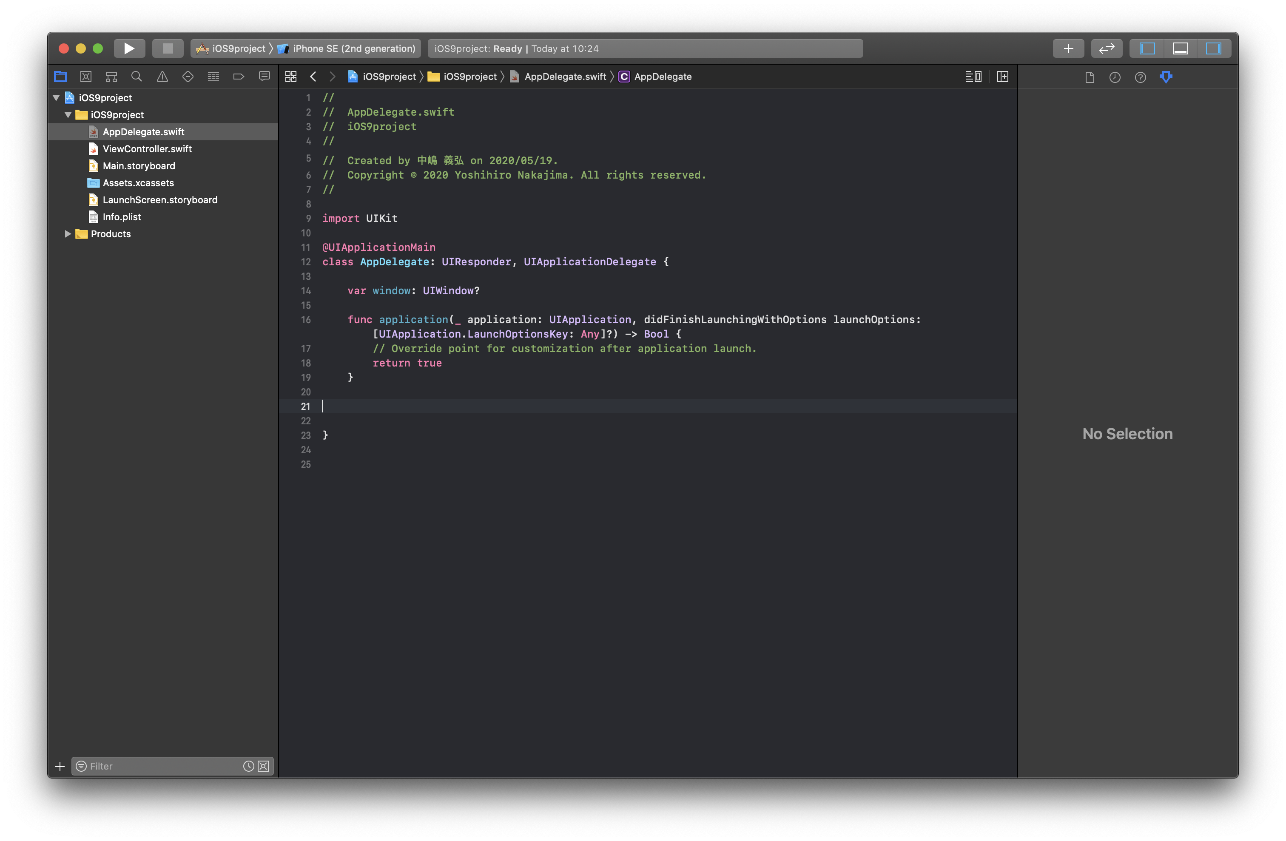Click 'return true' statement
Screen dimensions: 1286x841
(407, 363)
